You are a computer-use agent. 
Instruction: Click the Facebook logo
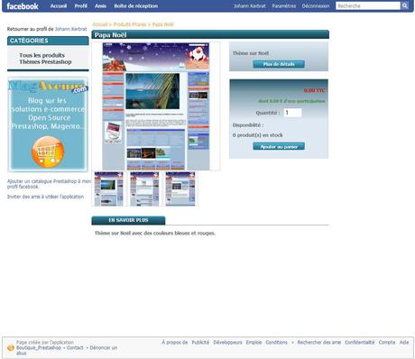coord(23,6)
